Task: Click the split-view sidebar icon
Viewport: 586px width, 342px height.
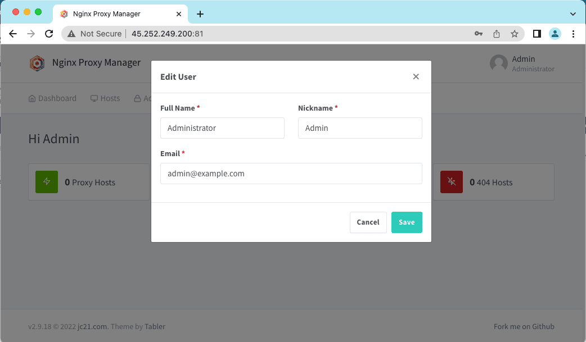Action: click(537, 34)
